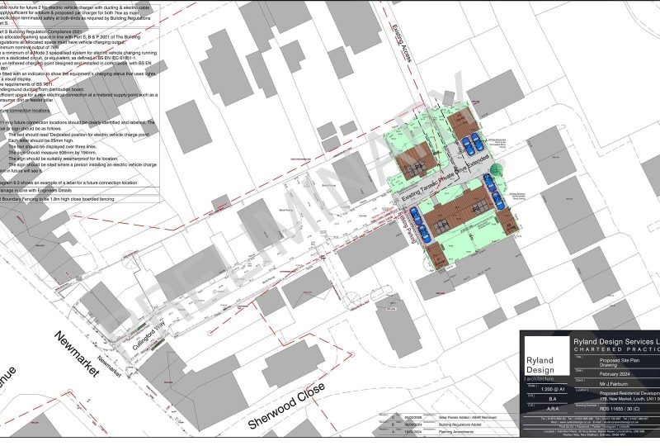Click note 'Drainage in Line with Engineers Details'

(35, 191)
